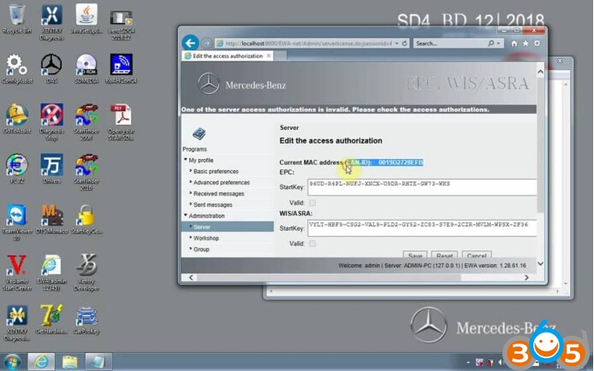Click into the EPC StartKey field

point(422,187)
